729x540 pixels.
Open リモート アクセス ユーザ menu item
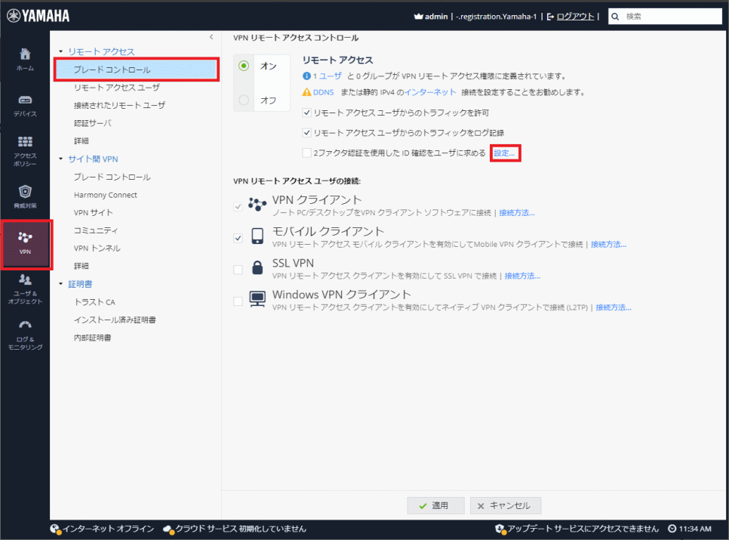pos(116,88)
